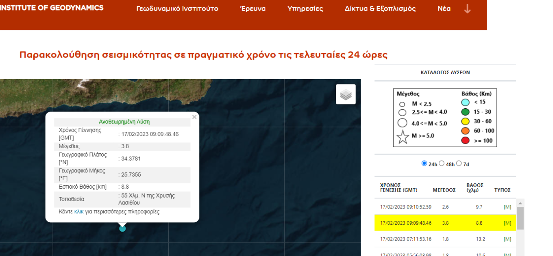Click the [M] type icon for 09:10:52 event
Image resolution: width=553 pixels, height=256 pixels.
click(507, 207)
